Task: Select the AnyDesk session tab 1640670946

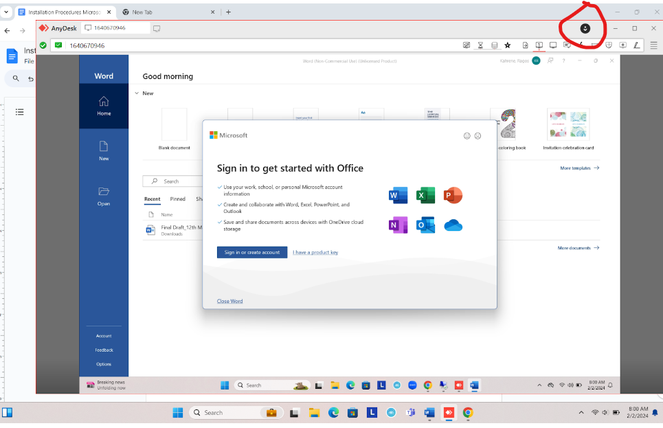Action: (x=115, y=28)
